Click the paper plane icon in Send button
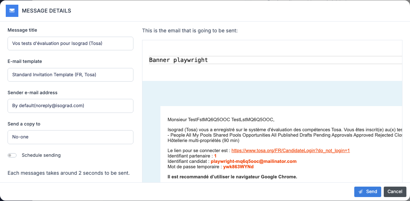Screen dimensions: 410x201 361,192
